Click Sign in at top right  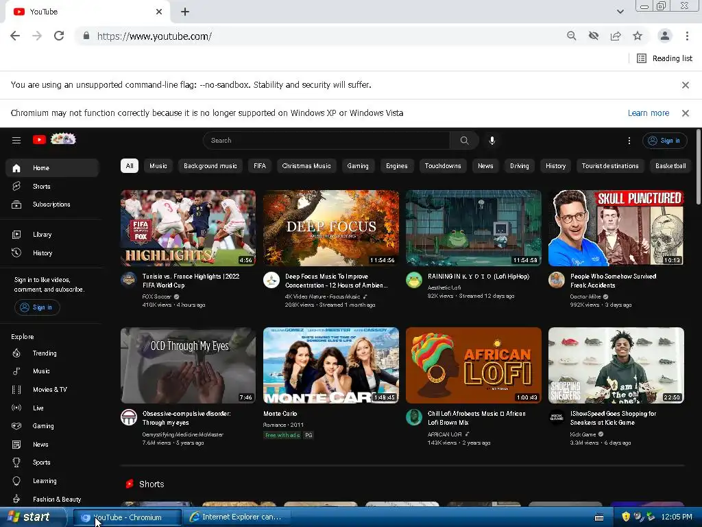coord(665,141)
